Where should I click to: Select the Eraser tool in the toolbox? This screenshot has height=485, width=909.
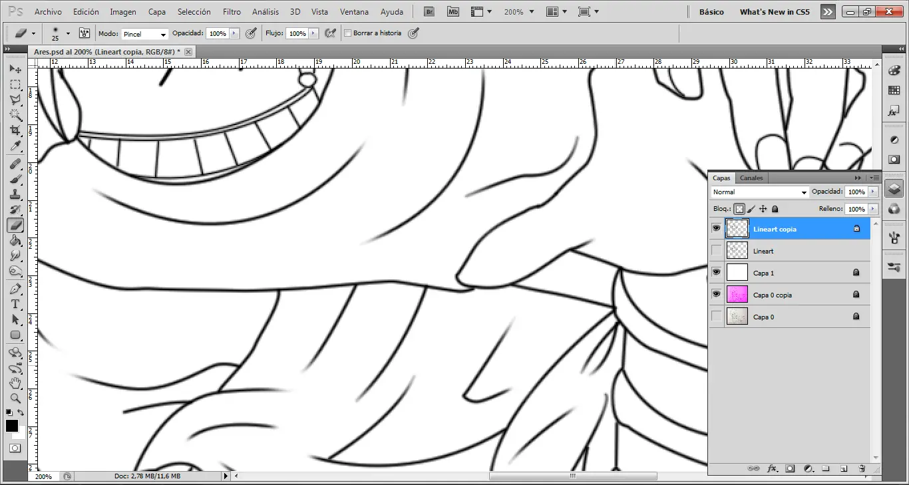[x=15, y=225]
